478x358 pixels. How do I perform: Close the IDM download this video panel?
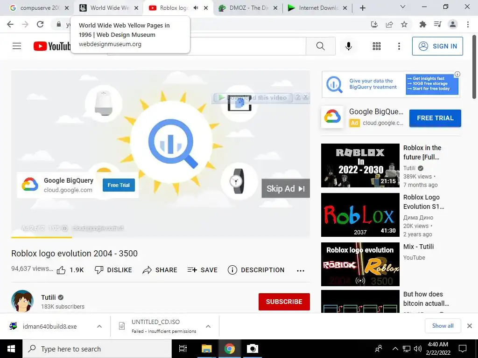(x=306, y=97)
